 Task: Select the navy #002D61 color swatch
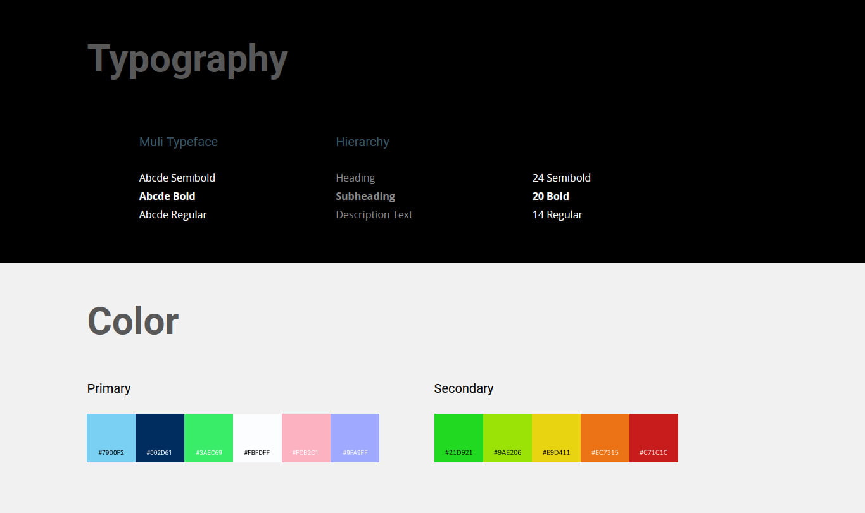point(160,438)
